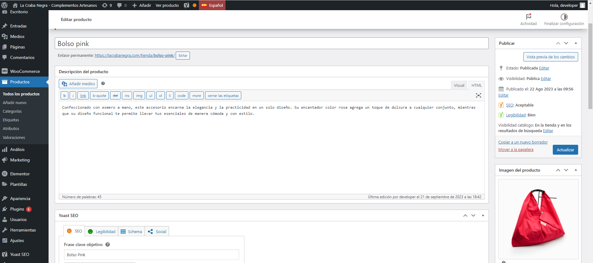
Task: Toggle distraction-free fullscreen editor mode
Action: tap(478, 96)
